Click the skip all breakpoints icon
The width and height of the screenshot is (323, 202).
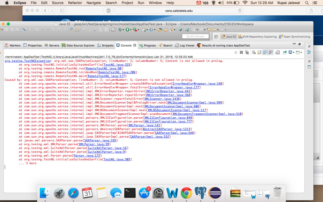(x=24, y=30)
